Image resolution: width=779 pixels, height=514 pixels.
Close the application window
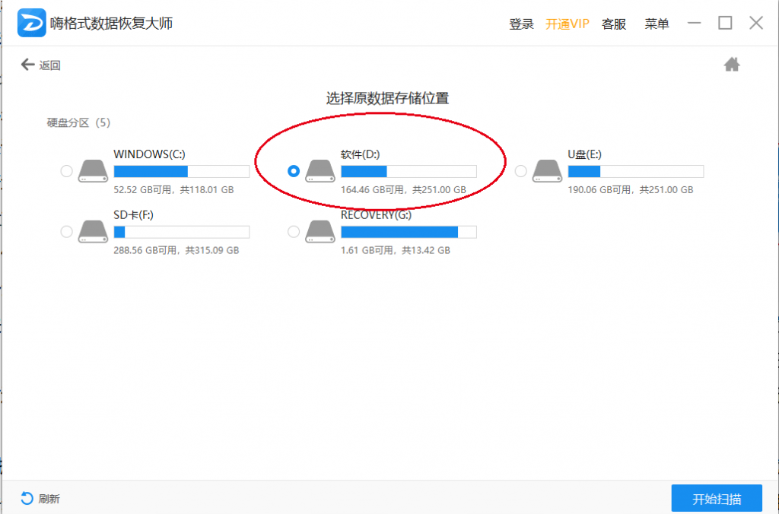click(x=756, y=23)
